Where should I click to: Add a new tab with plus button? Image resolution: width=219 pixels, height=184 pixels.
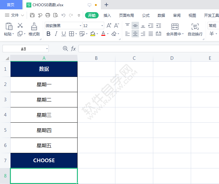point(106,5)
